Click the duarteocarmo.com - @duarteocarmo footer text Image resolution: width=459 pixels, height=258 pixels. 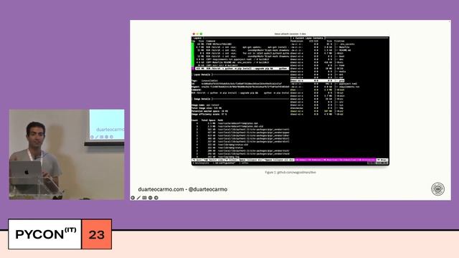pos(183,189)
